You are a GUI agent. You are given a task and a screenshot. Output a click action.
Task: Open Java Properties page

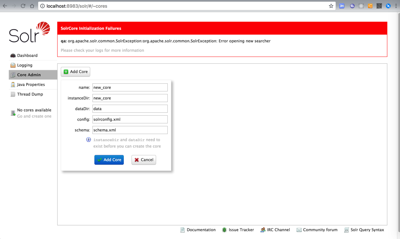[31, 85]
